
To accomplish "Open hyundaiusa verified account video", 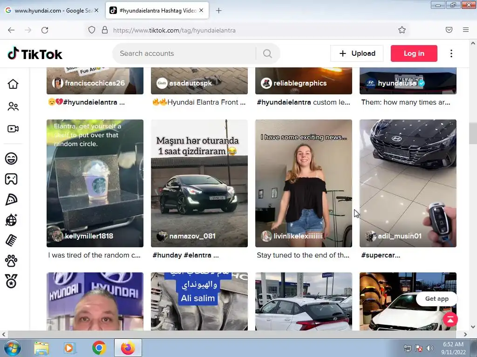I will pyautogui.click(x=408, y=81).
